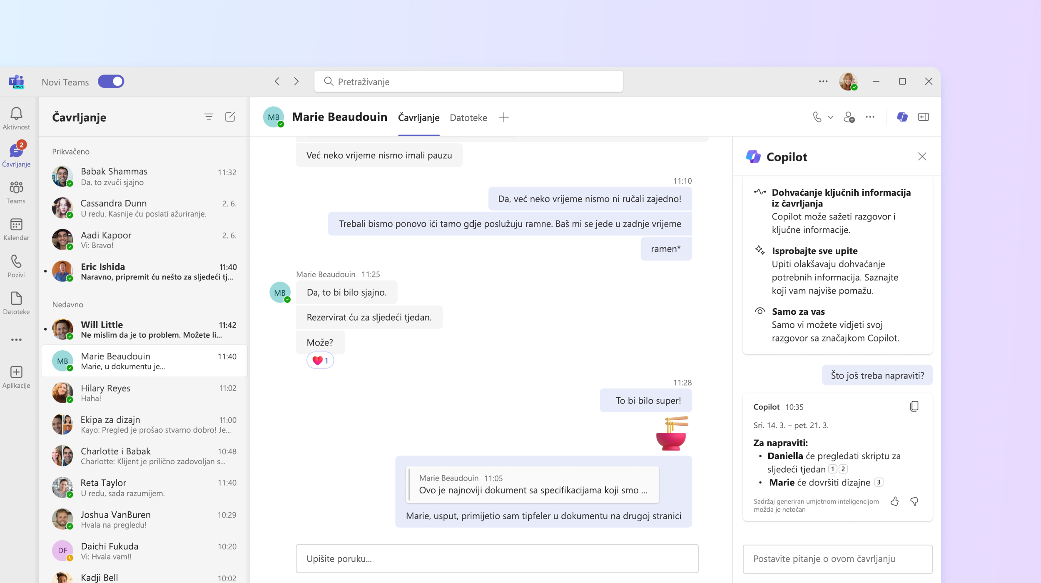Screen dimensions: 1041x583
Task: Click Marie Beaudouin's header avatar
Action: [x=274, y=117]
